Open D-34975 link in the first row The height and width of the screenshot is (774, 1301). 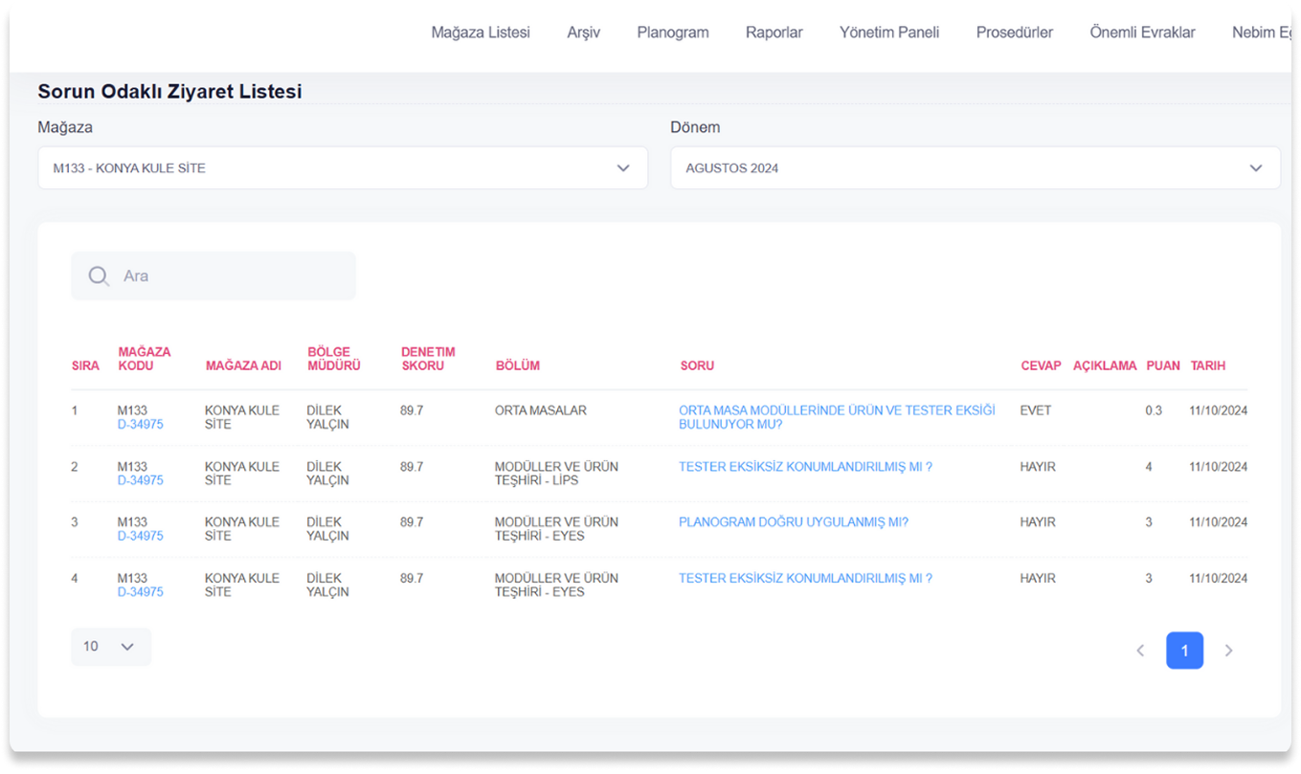tap(140, 425)
